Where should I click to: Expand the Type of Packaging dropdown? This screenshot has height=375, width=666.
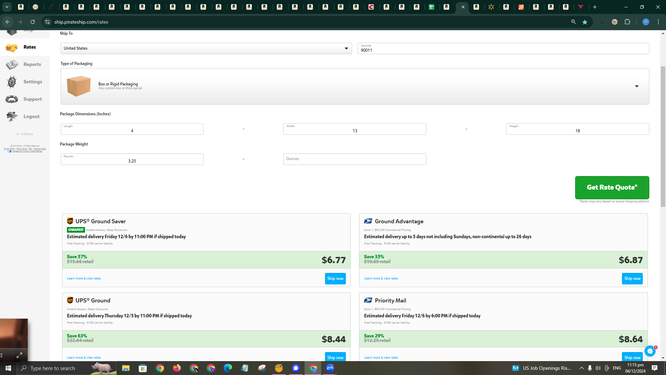tap(355, 86)
